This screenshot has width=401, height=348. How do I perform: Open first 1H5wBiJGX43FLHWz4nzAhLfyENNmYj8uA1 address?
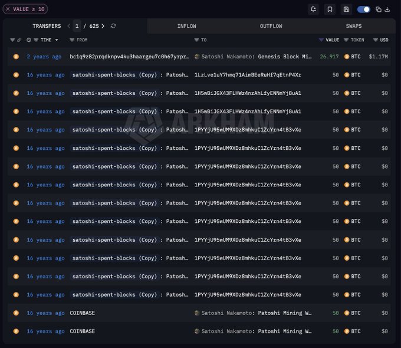[x=248, y=93]
